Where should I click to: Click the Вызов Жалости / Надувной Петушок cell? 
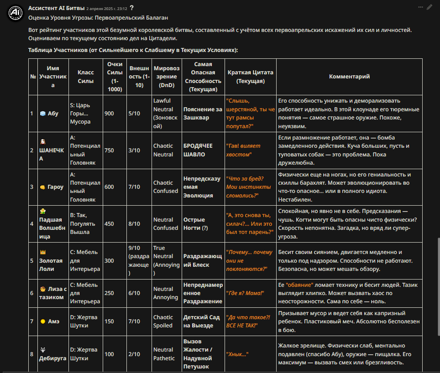point(203,354)
